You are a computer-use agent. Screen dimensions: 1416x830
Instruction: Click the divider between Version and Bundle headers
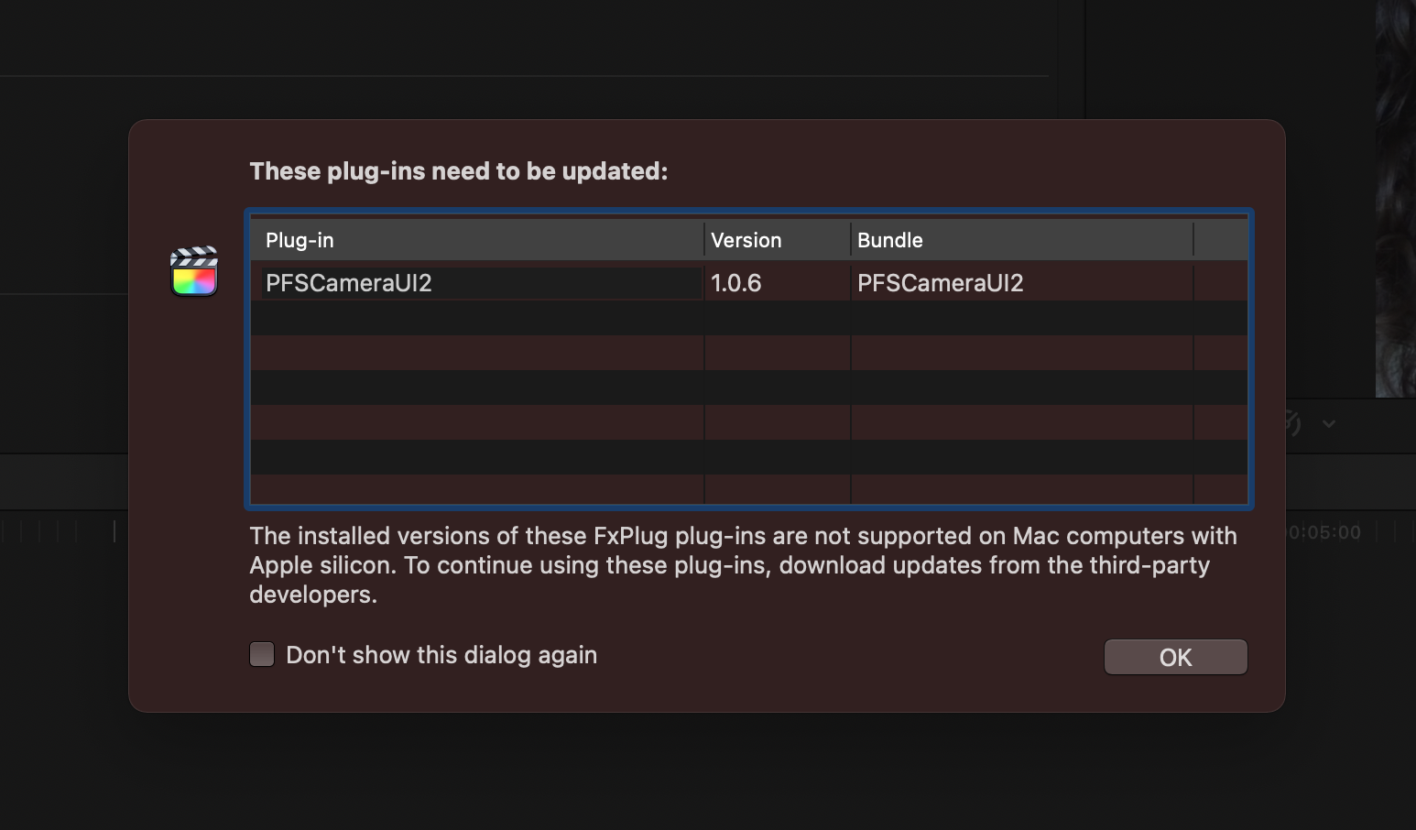point(851,240)
